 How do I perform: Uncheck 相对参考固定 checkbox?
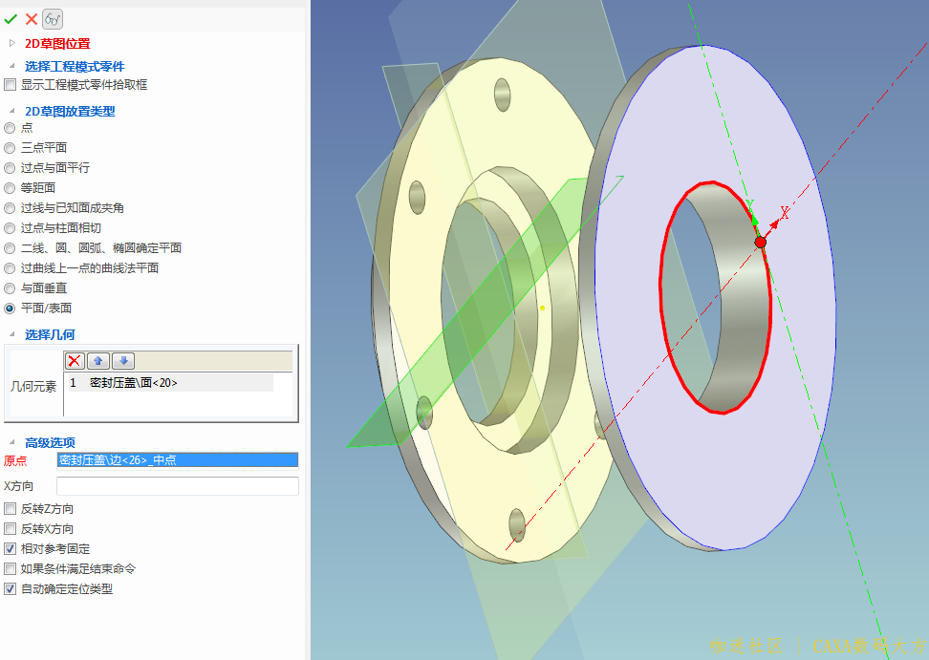11,549
